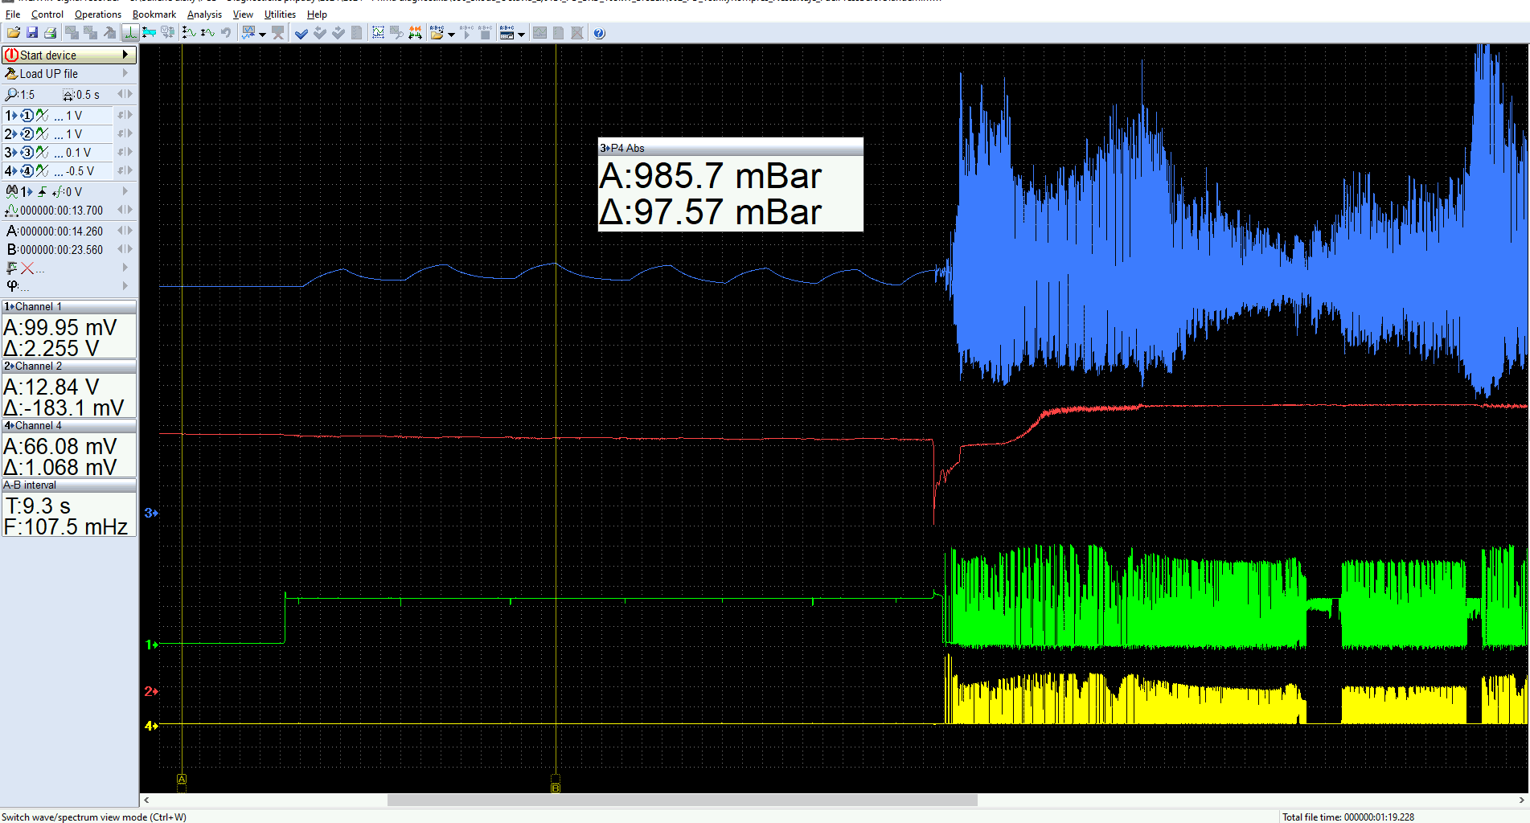Click position time 000000:00:13.700 field
This screenshot has height=823, width=1530.
(62, 211)
